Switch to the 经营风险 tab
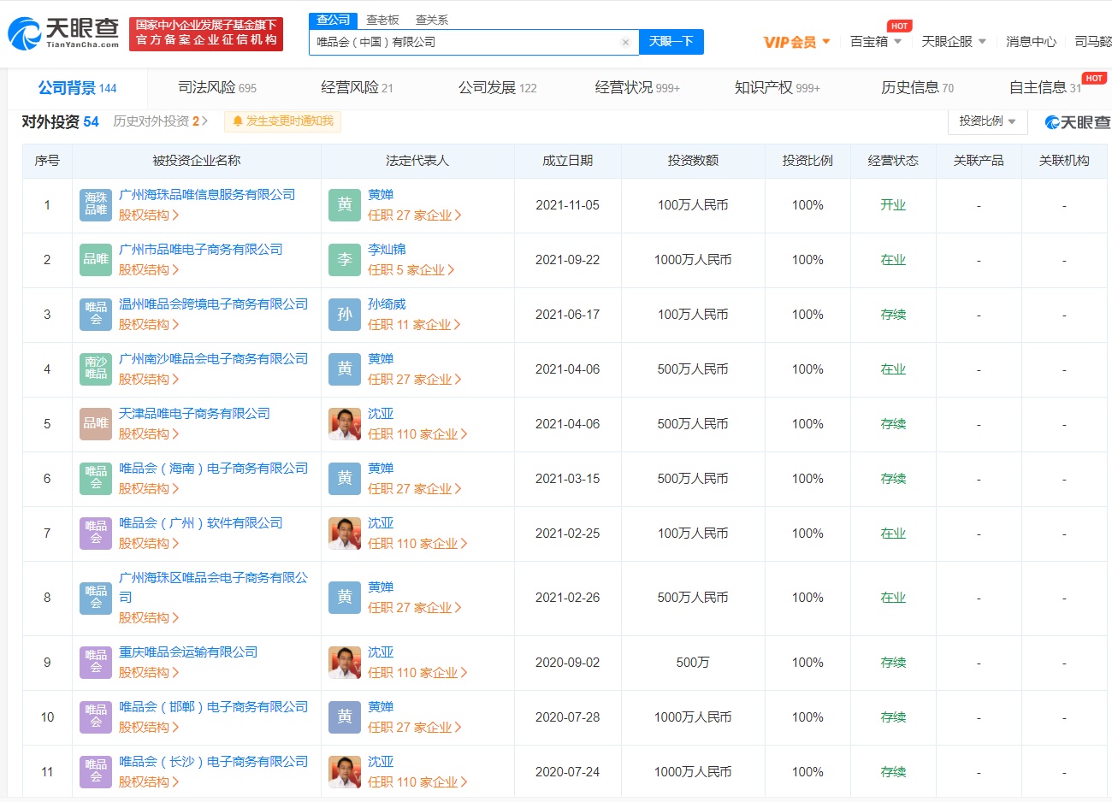 (x=357, y=87)
